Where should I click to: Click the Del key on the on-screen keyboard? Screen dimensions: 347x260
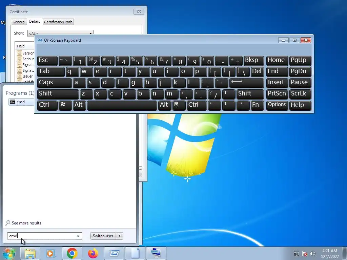pyautogui.click(x=257, y=72)
